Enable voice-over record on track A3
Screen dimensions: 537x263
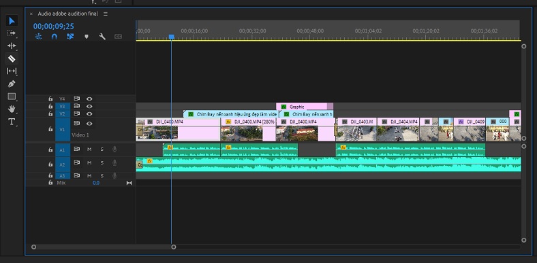(114, 175)
